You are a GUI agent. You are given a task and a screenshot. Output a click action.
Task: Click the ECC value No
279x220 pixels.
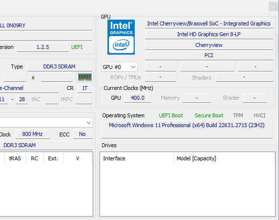(x=82, y=134)
